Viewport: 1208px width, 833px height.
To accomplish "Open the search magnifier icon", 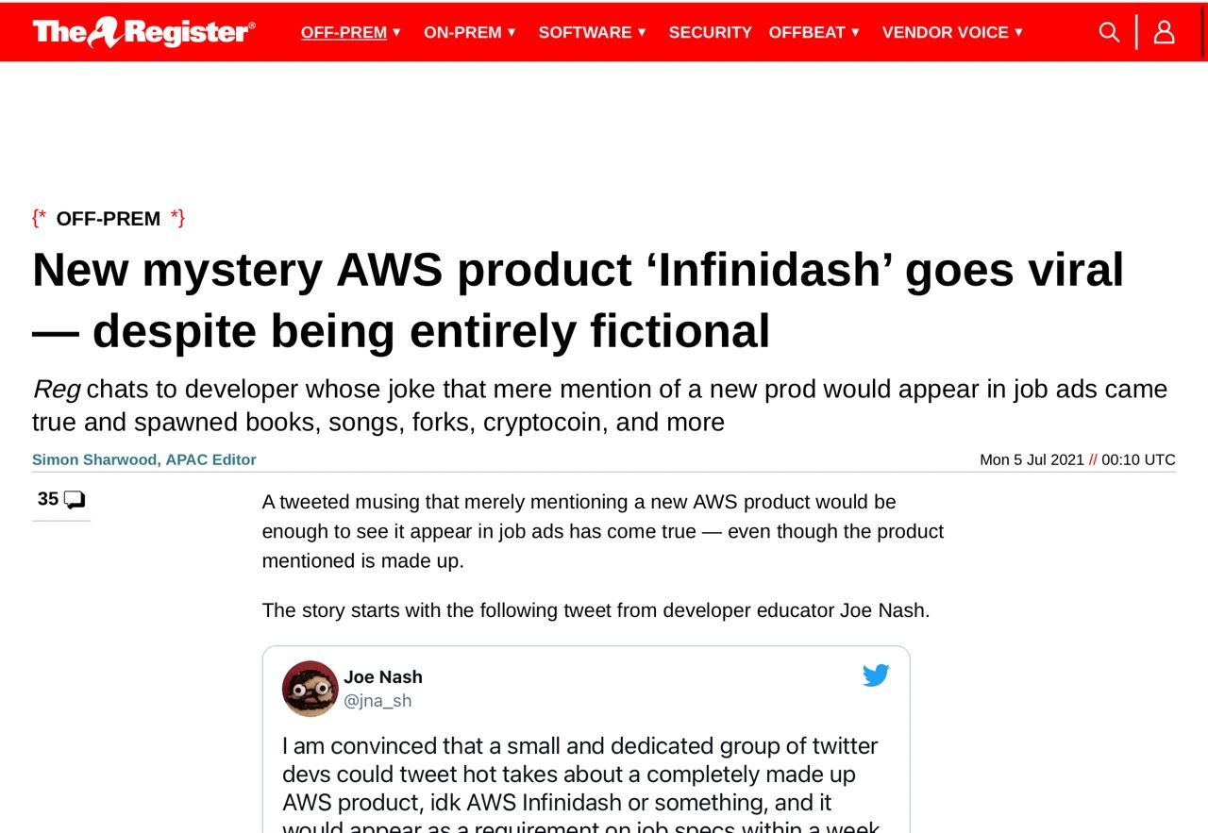I will click(x=1109, y=32).
